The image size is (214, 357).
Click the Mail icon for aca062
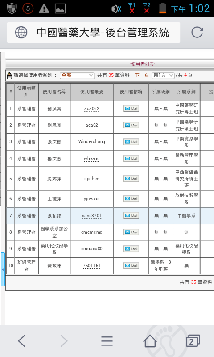point(131,108)
